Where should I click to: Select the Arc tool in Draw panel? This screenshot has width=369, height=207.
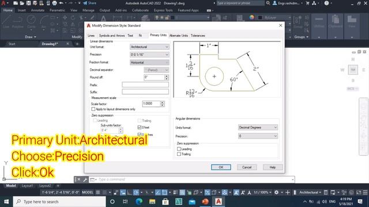(44, 22)
